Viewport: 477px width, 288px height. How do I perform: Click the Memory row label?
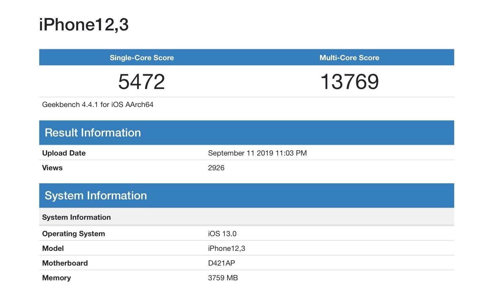click(x=56, y=278)
